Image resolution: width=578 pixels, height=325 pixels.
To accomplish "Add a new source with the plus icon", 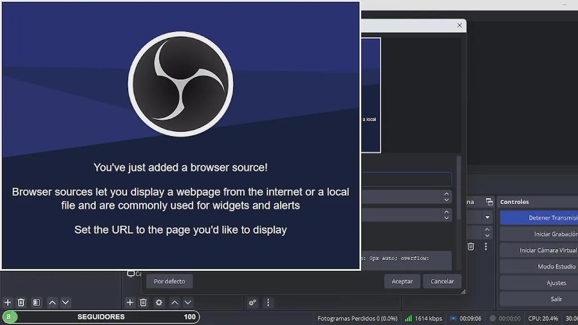I will 130,302.
